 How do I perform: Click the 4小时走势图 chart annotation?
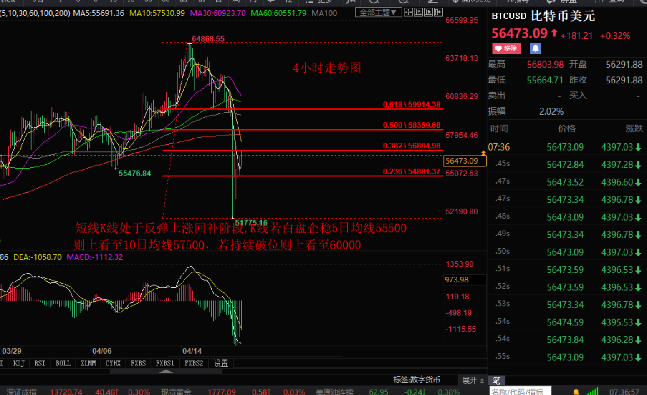pos(327,68)
